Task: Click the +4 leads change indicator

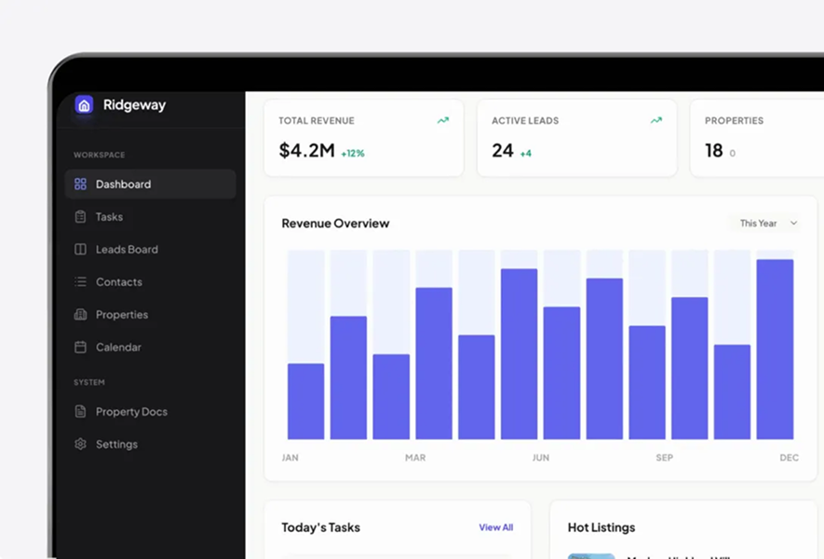Action: [525, 154]
